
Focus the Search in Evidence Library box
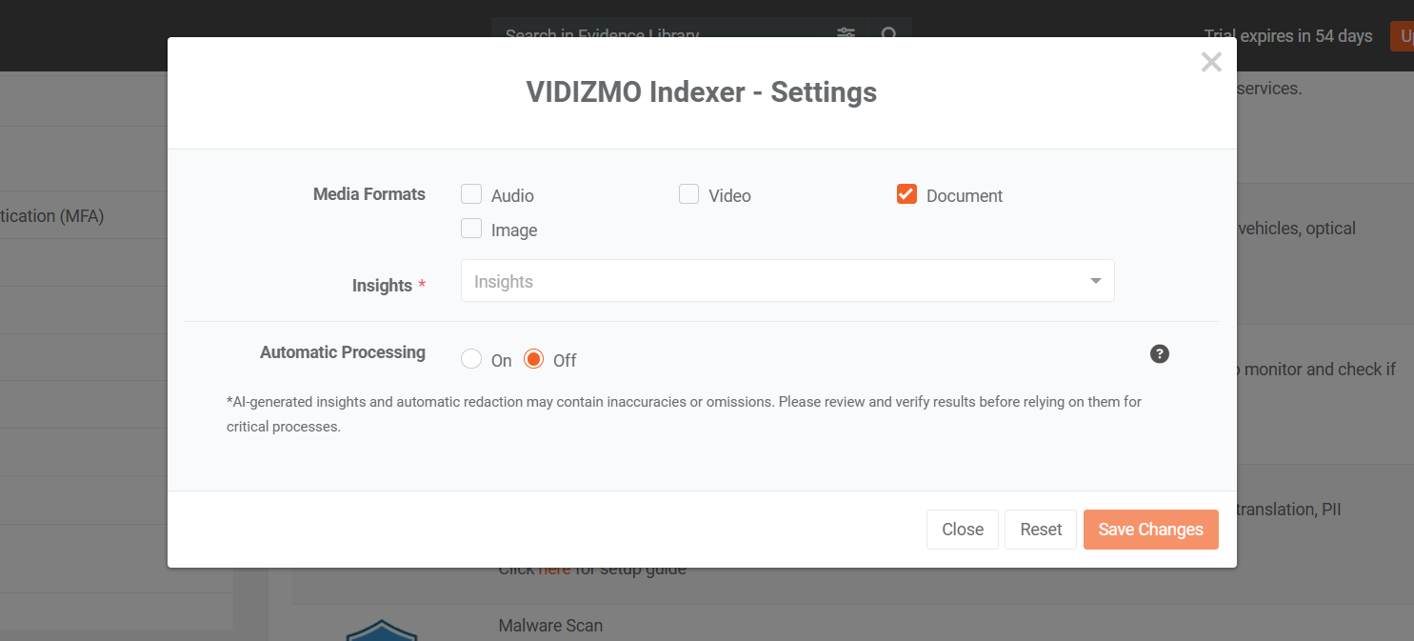point(657,33)
